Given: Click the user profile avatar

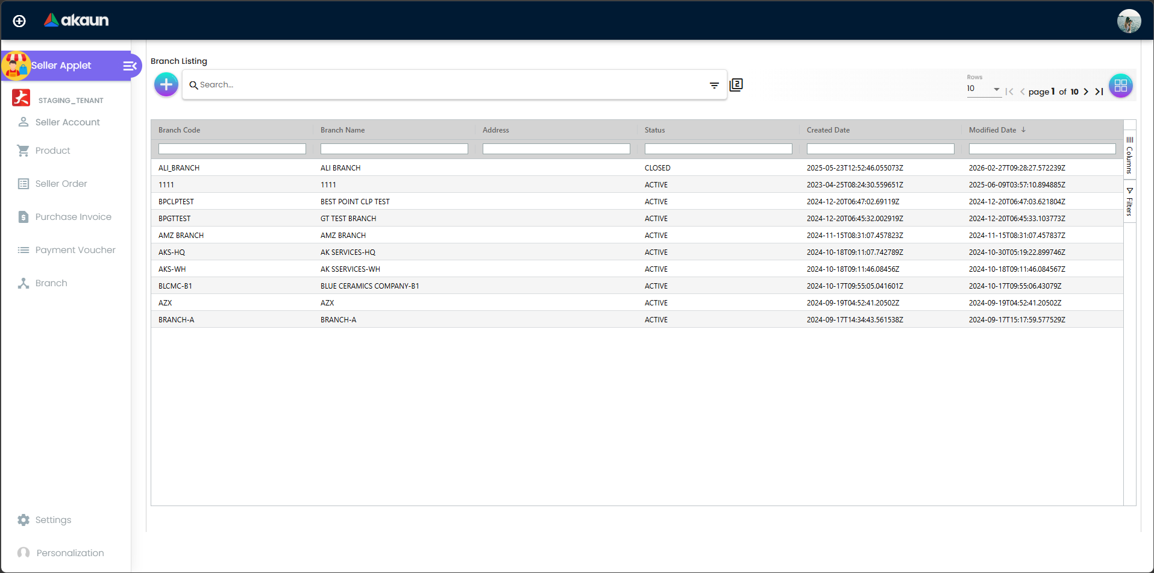Looking at the screenshot, I should coord(1129,21).
